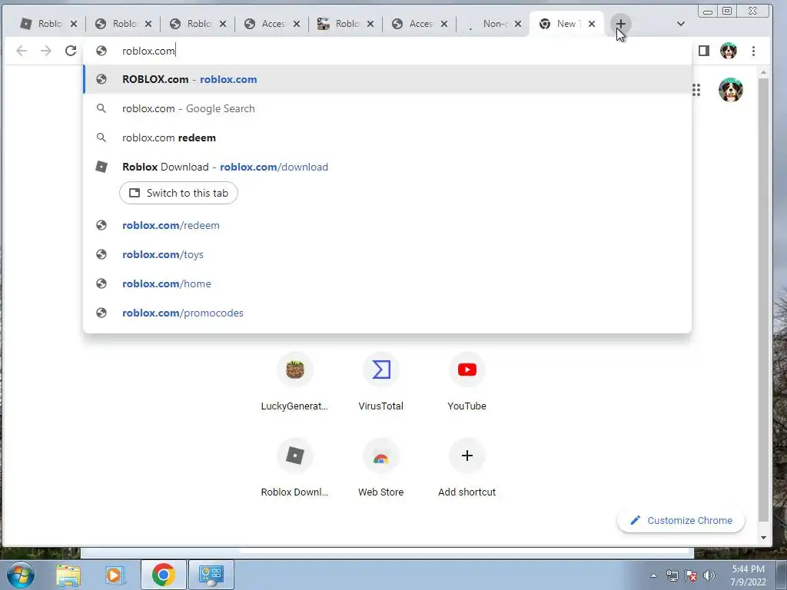Viewport: 787px width, 590px height.
Task: Close the first Roblox tab
Action: click(x=74, y=24)
